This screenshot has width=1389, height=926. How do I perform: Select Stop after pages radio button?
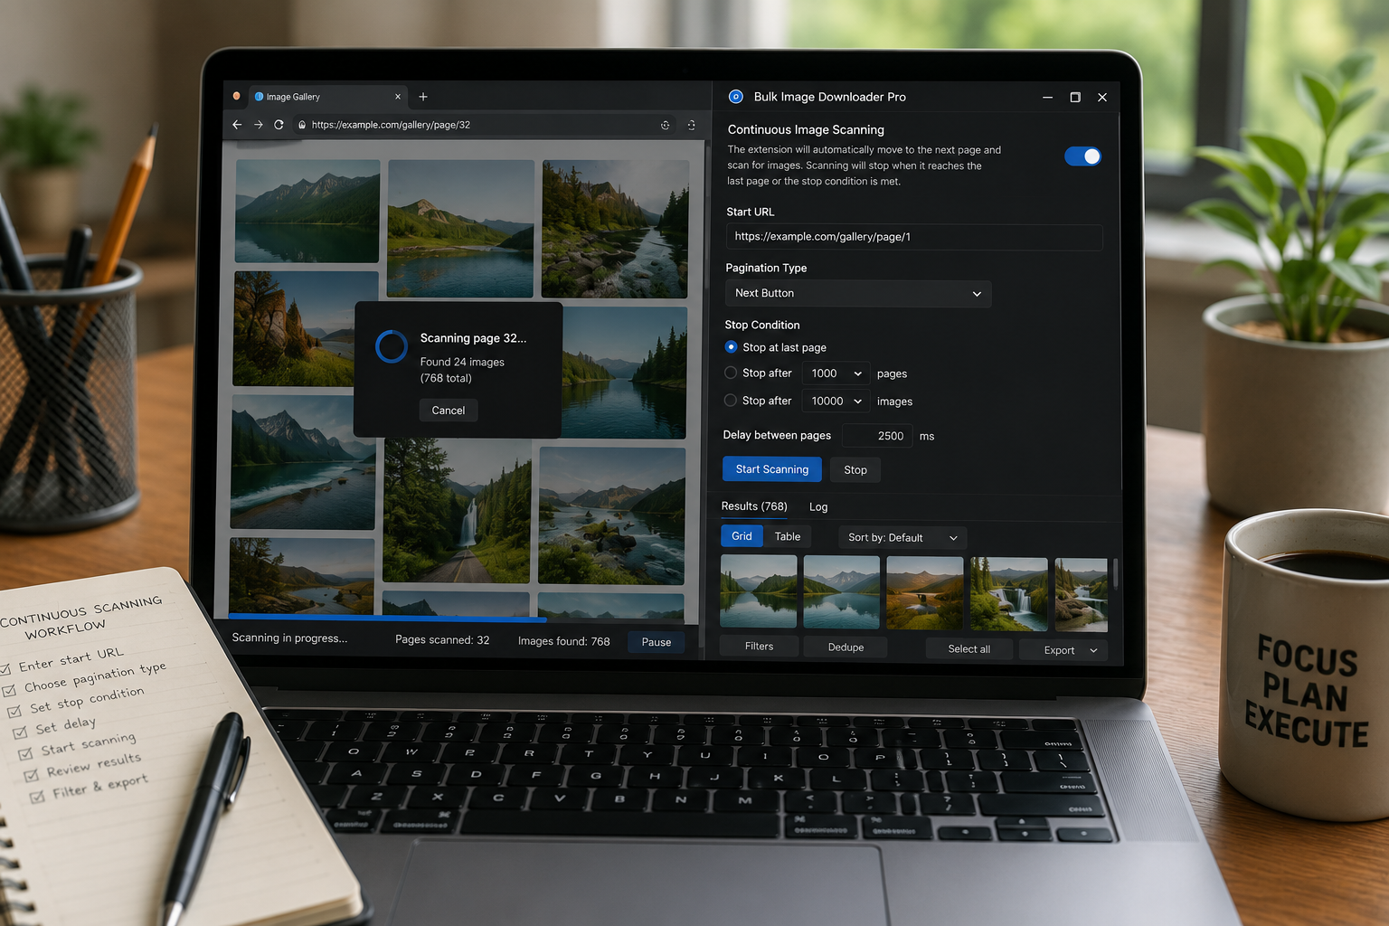(x=731, y=372)
